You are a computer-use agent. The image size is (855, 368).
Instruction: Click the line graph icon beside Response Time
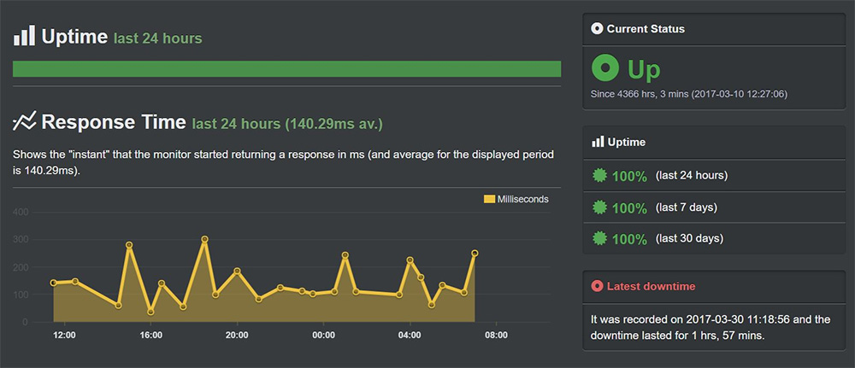(24, 121)
